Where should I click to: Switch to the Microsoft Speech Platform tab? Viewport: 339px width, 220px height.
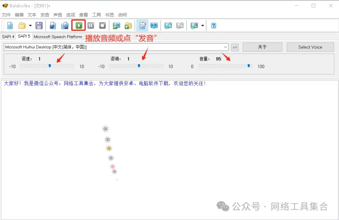[x=58, y=36]
